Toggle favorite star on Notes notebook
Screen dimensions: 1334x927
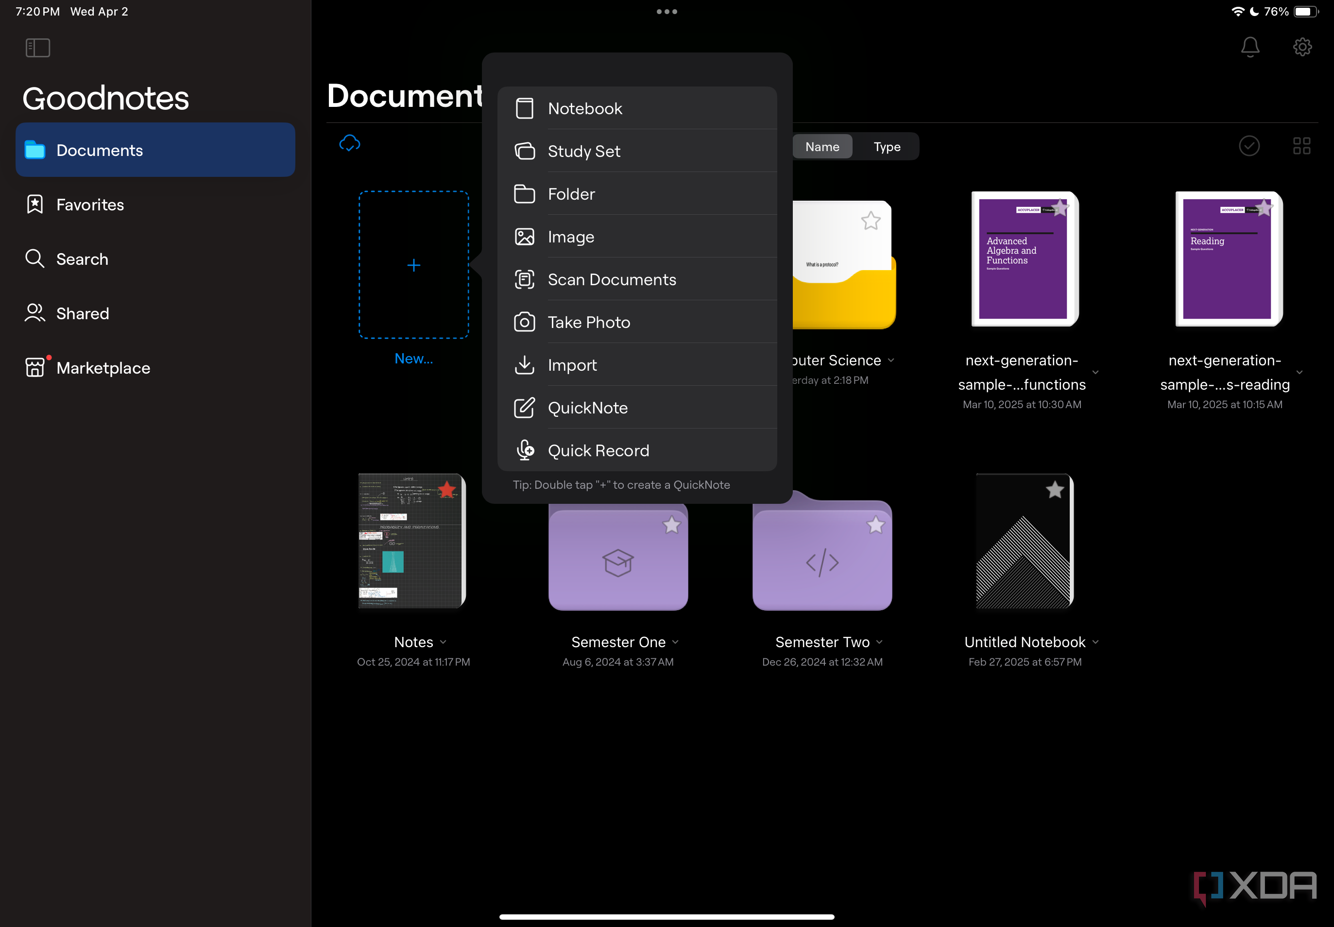click(447, 490)
